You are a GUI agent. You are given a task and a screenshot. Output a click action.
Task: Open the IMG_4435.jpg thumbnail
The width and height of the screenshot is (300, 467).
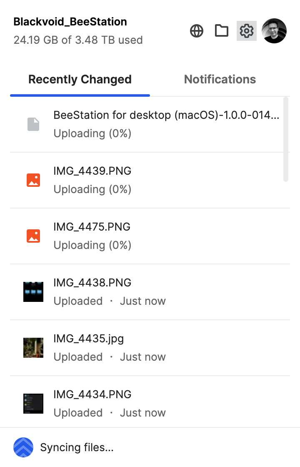33,348
